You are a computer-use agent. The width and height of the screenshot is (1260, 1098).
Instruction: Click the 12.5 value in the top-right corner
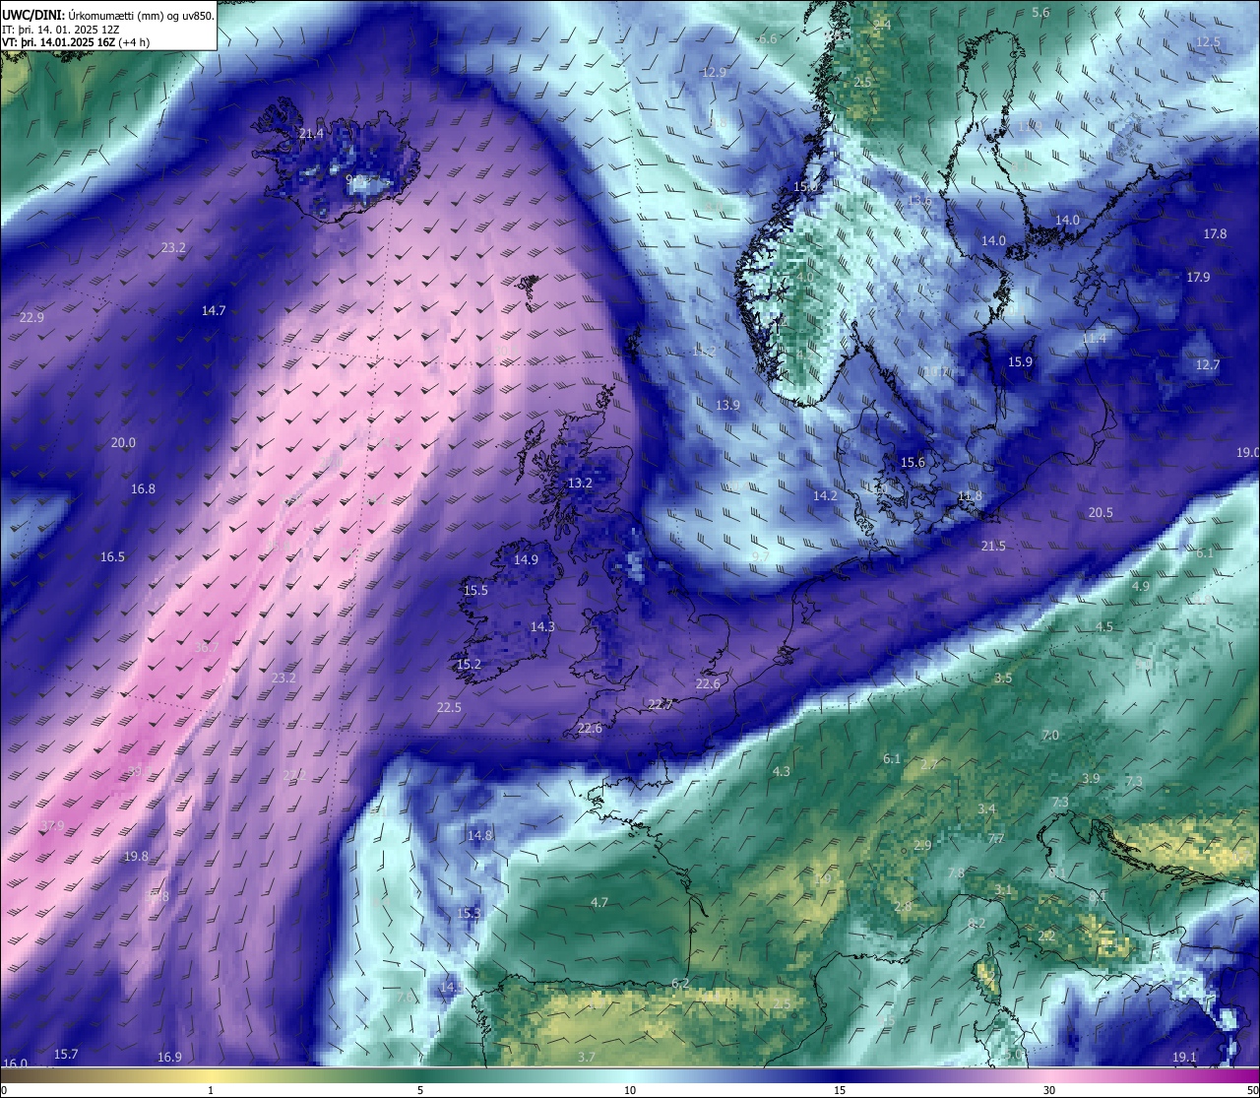[x=1208, y=42]
